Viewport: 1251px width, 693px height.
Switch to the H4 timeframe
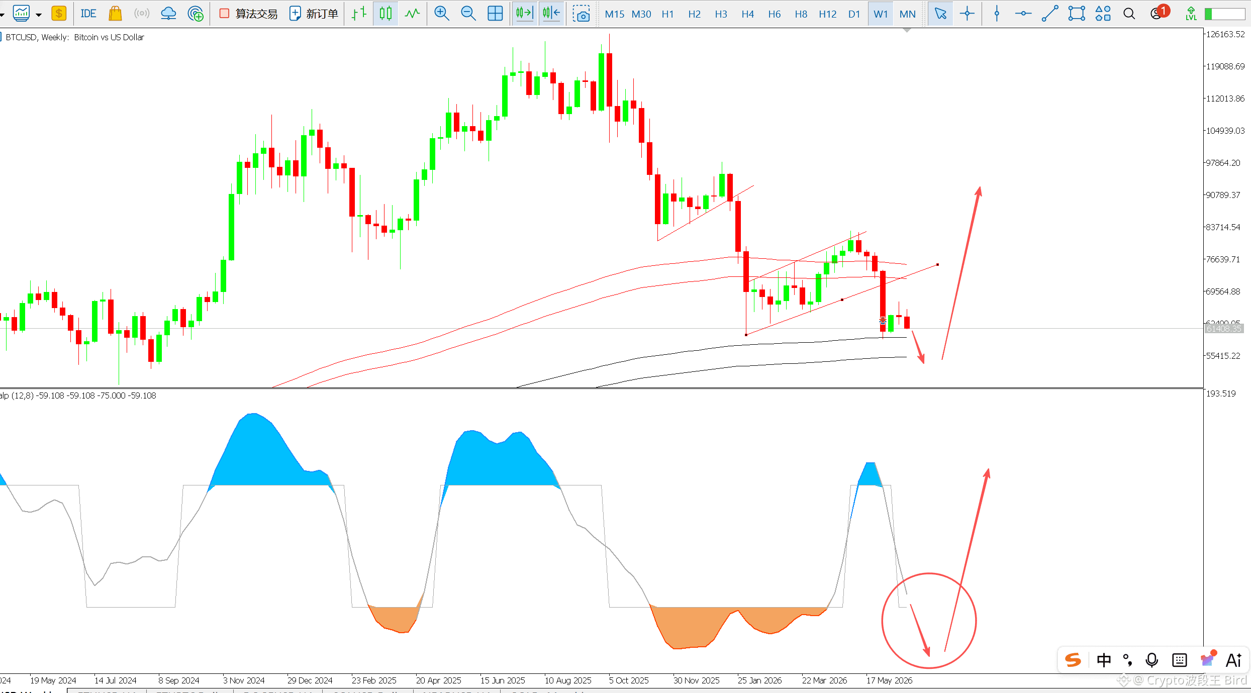(748, 14)
